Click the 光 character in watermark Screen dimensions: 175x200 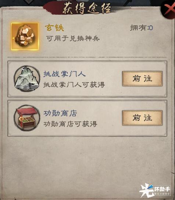tap(147, 190)
